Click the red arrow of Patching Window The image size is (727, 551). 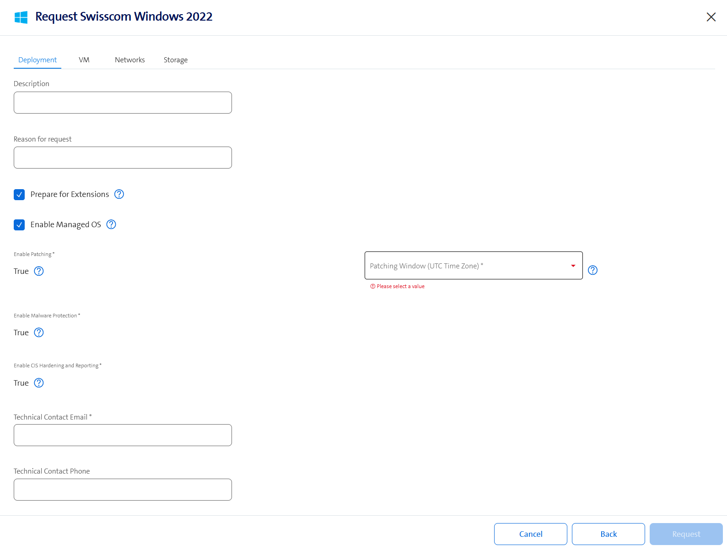[573, 266]
